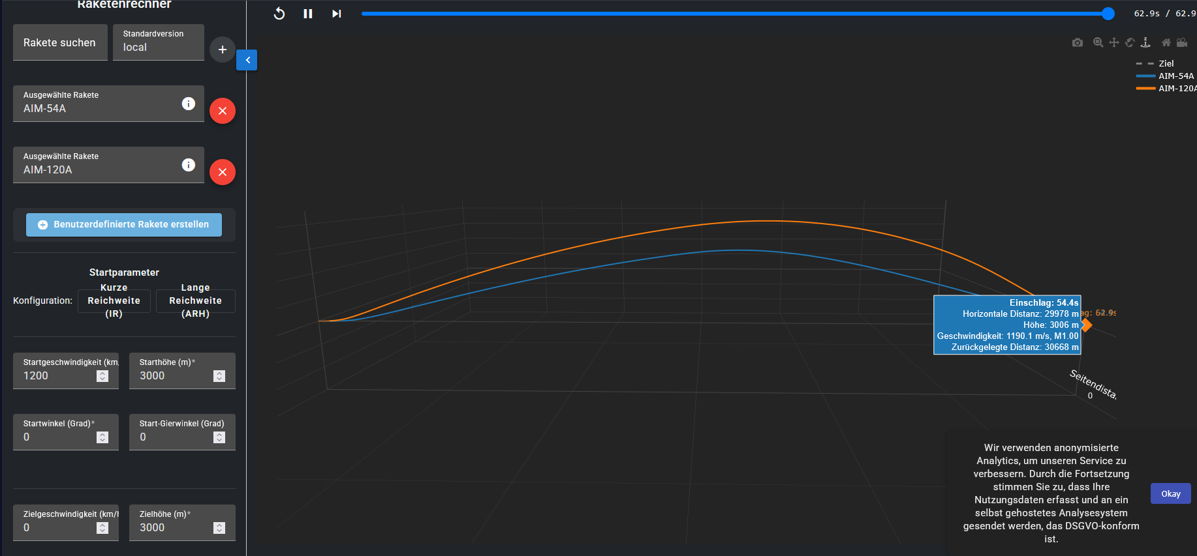Screen dimensions: 1197x556
Task: Accept analytics notice with Okay
Action: pos(1170,493)
